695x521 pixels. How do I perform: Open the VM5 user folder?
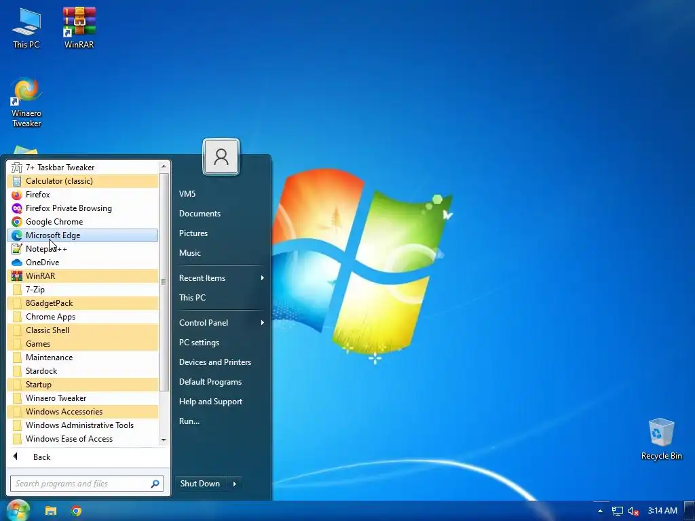click(x=221, y=193)
